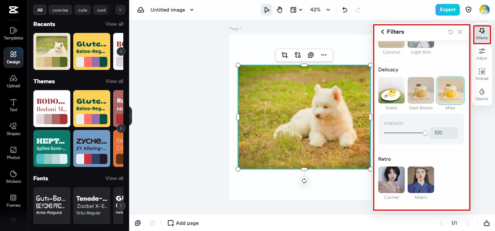
Task: Select the concise style tag
Action: point(60,10)
